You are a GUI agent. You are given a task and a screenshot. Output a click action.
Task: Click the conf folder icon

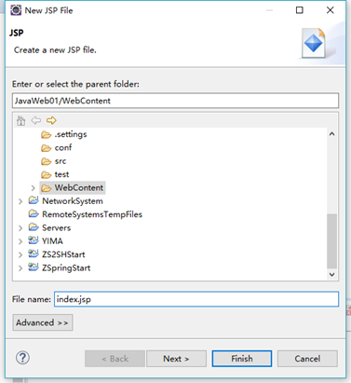(47, 148)
